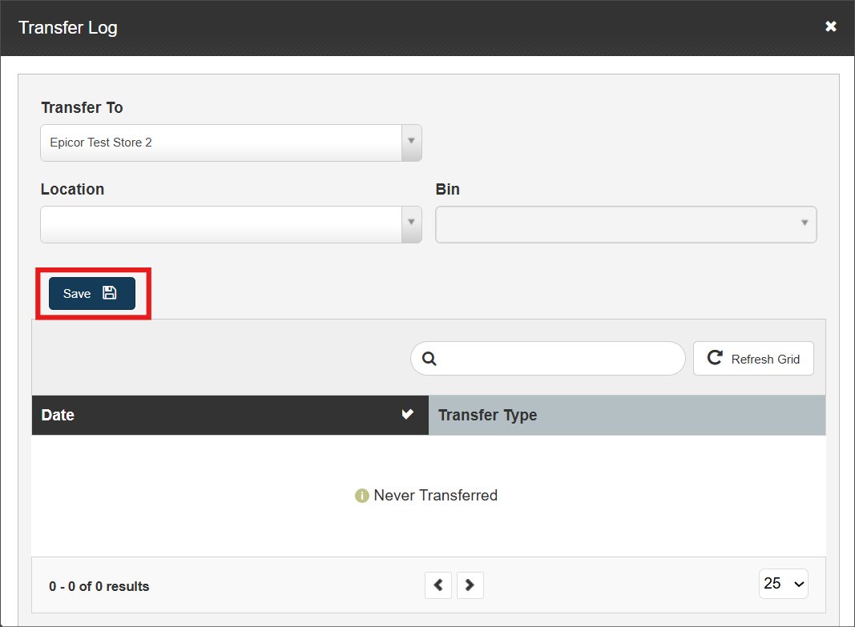Click the info icon beside Never Transferred
The image size is (855, 627).
(x=362, y=496)
